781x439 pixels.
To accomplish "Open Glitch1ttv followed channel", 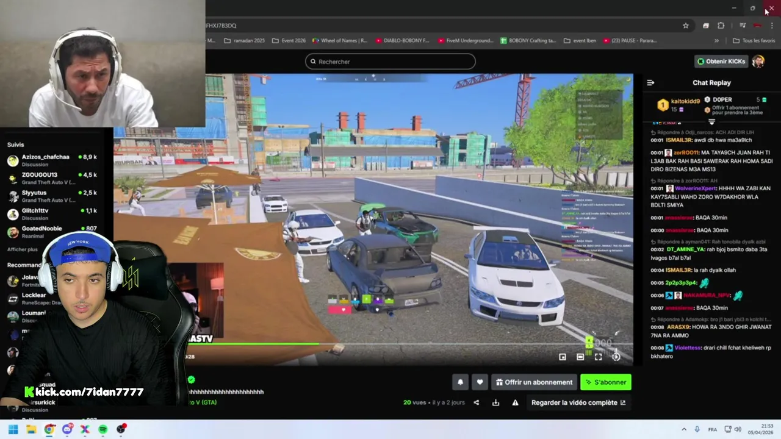I will (52, 214).
